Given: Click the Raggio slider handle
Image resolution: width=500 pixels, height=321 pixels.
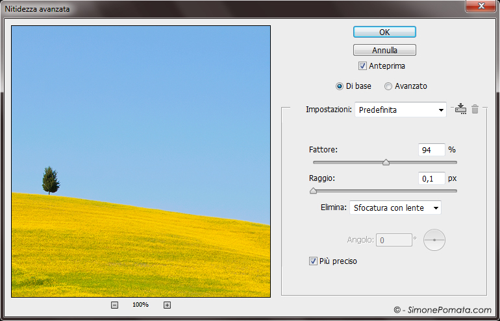Looking at the screenshot, I should [314, 191].
